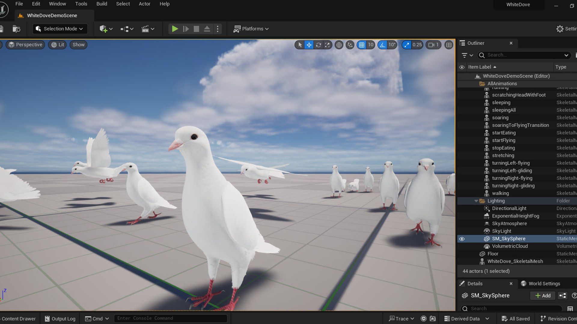Collapse the Lighting folder
This screenshot has width=577, height=324.
point(476,201)
